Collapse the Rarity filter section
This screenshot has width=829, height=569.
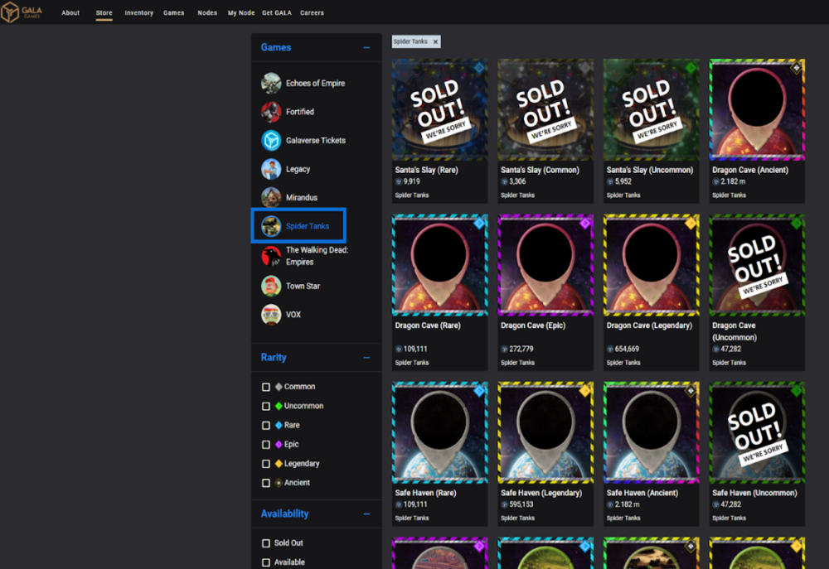(366, 358)
